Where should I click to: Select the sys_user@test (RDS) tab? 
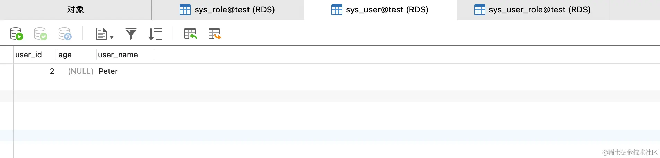click(x=380, y=10)
